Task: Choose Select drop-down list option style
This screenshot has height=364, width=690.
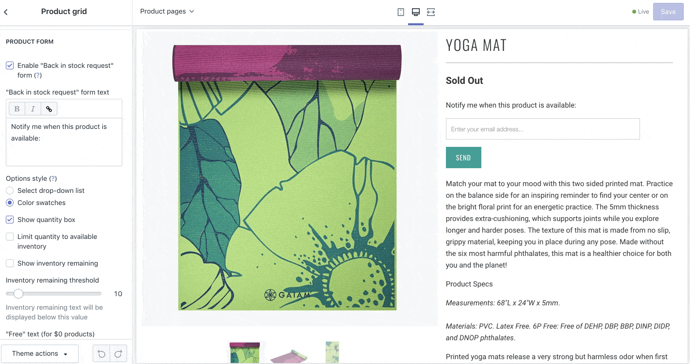Action: click(x=10, y=190)
